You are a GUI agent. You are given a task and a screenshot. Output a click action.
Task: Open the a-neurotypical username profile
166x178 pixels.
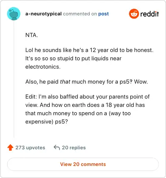(44, 14)
